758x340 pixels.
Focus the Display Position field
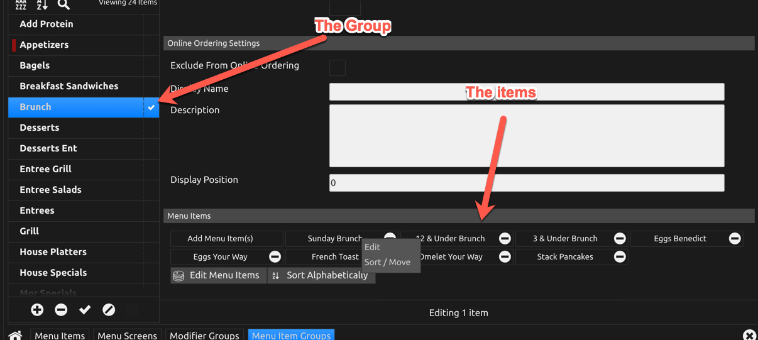point(527,183)
